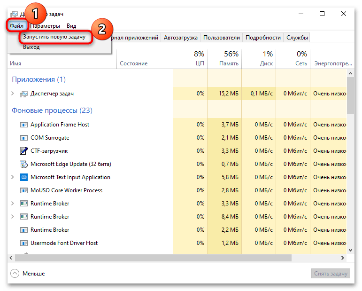Click the COM Surrogate process icon

pyautogui.click(x=24, y=138)
